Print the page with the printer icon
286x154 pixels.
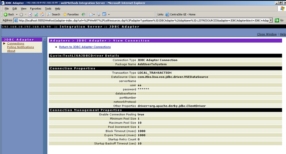point(99,14)
